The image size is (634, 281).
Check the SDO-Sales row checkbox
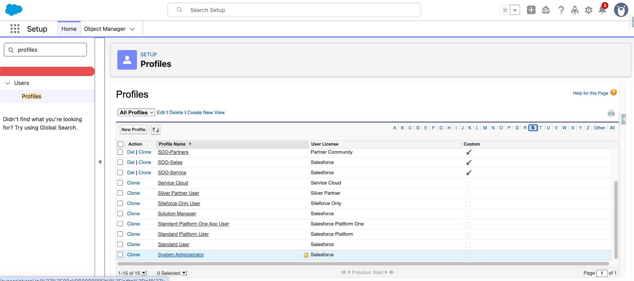pos(120,162)
